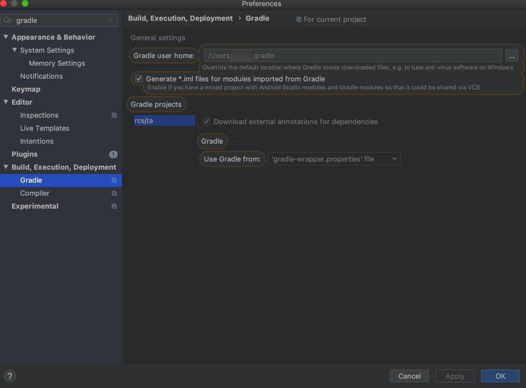
Task: Click the green maximize window button
Action: [25, 3]
